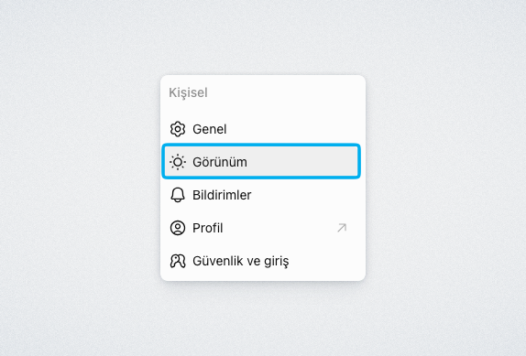Open the Bildirimler settings entry
The height and width of the screenshot is (356, 526).
tap(261, 195)
